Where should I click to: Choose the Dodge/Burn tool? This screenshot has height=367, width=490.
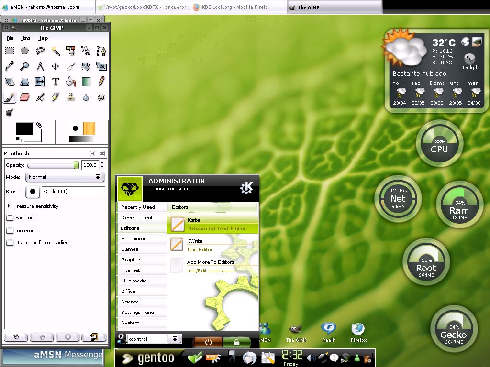click(10, 113)
